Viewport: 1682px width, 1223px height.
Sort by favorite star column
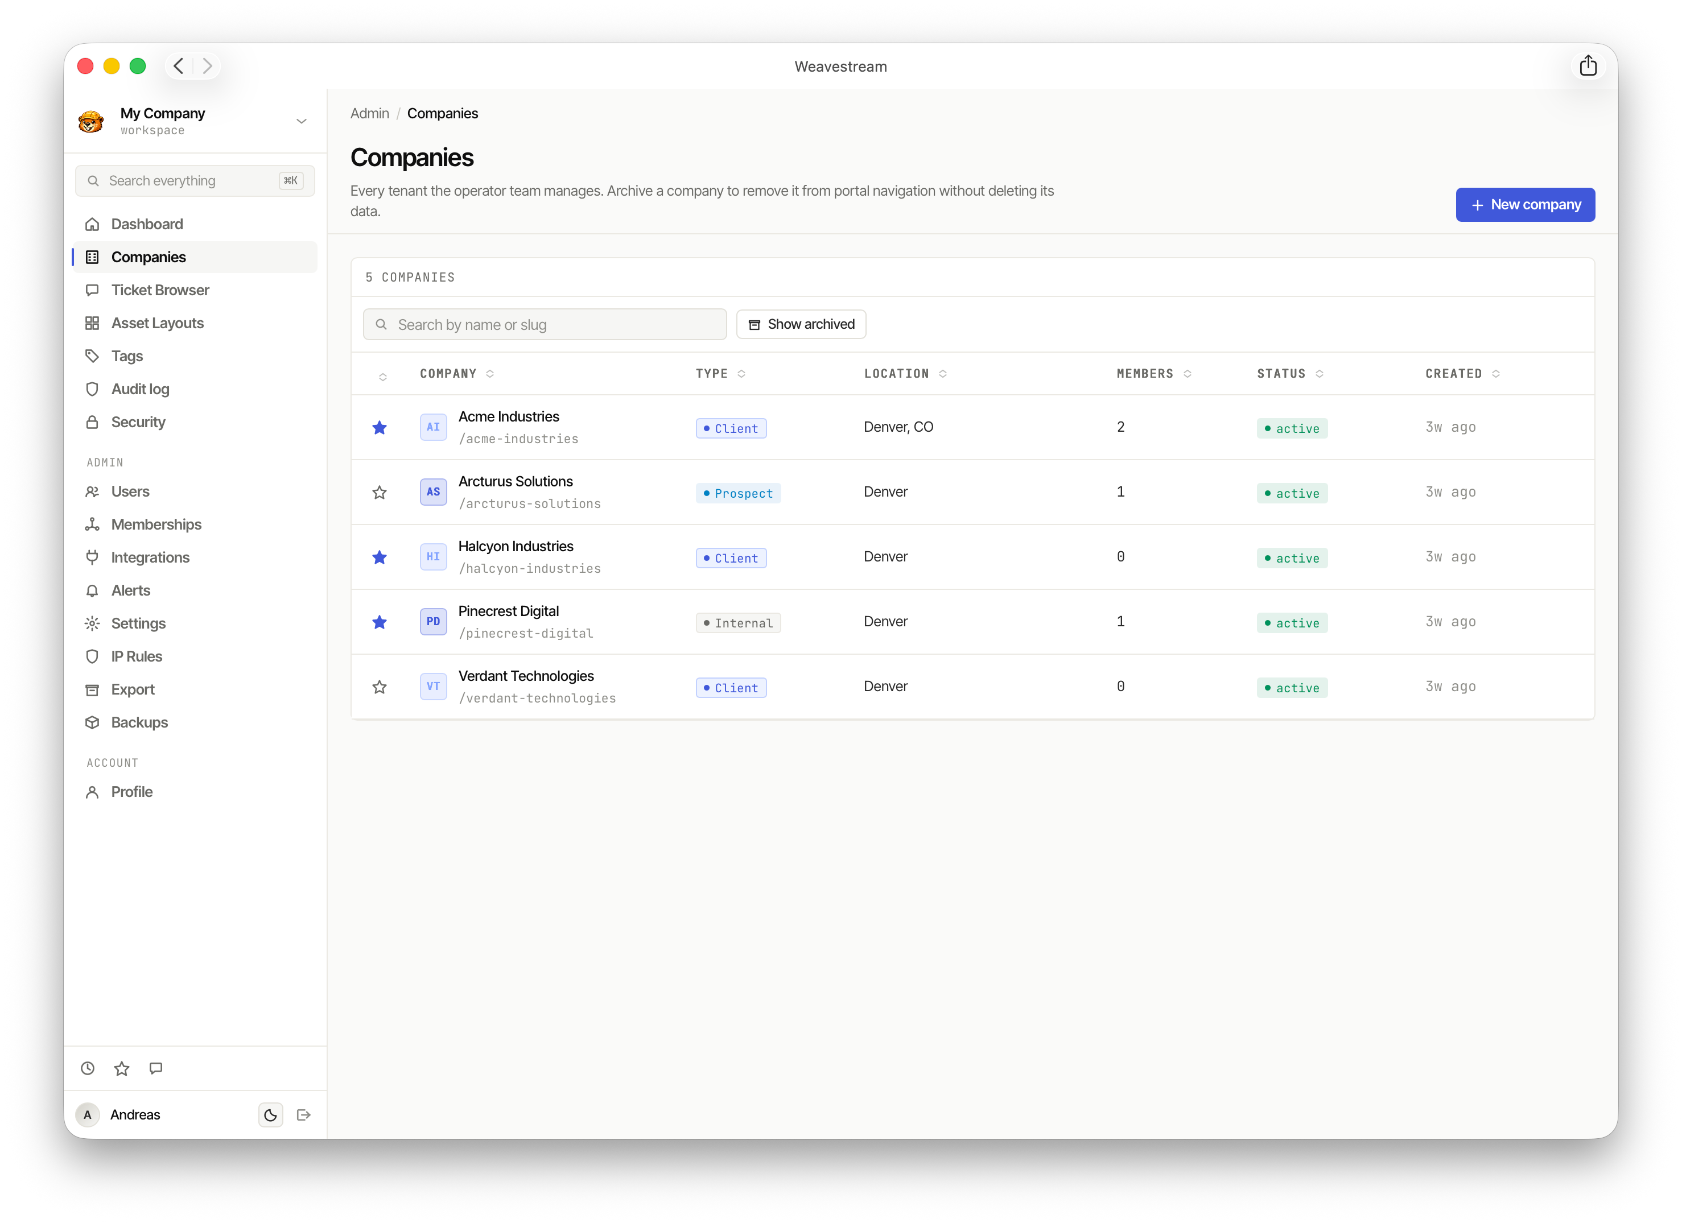(x=383, y=377)
